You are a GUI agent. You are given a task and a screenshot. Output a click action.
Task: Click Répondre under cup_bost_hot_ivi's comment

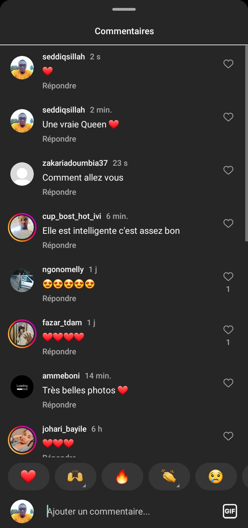point(59,245)
